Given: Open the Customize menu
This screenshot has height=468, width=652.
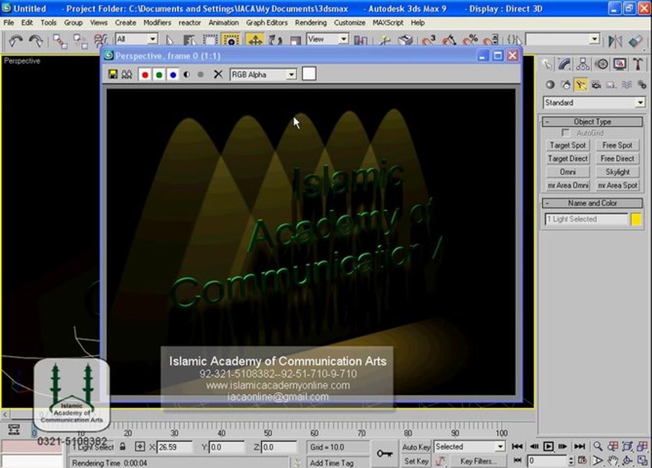Looking at the screenshot, I should click(349, 22).
